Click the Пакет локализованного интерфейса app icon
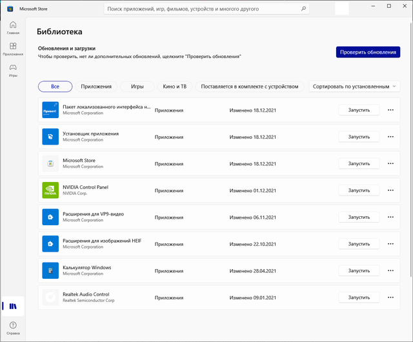Viewport: 413px width, 342px height. (50, 110)
